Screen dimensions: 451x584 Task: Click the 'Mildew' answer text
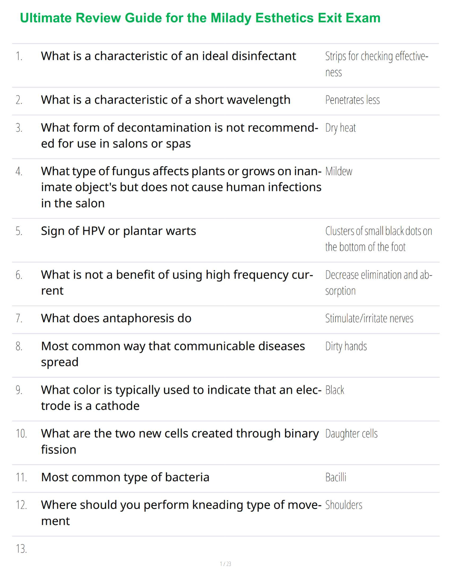339,171
